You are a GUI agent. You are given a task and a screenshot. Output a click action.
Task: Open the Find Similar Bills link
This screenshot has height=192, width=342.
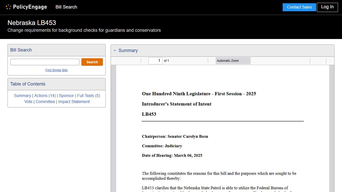(x=56, y=70)
